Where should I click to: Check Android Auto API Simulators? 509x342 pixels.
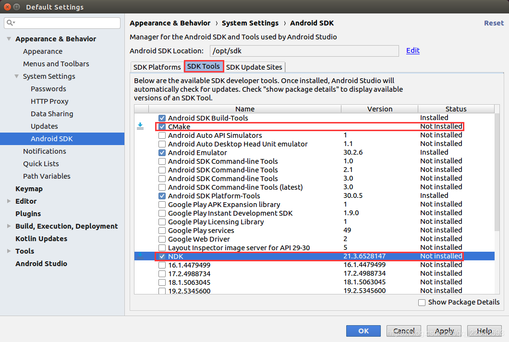coord(162,135)
